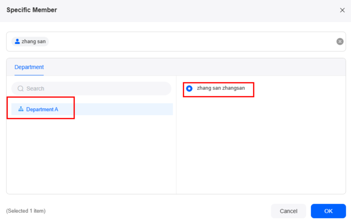Click the highlighted Department A row background
The height and width of the screenshot is (222, 351).
123,109
